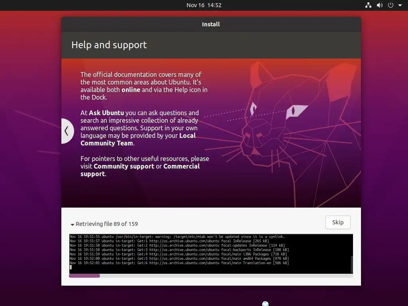The width and height of the screenshot is (408, 306).
Task: Click the installation progress bar
Action: 211,276
